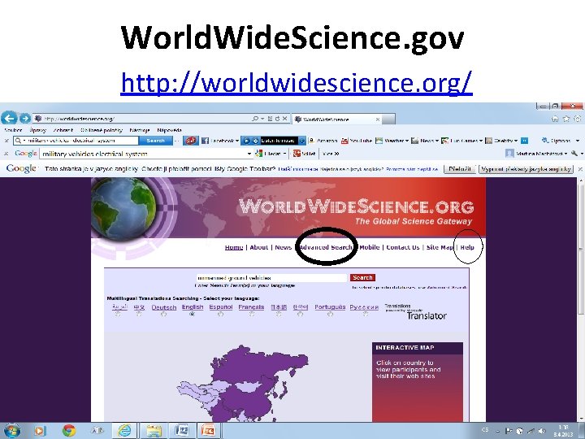Click the About navigation link
Screen dimensions: 585x439
259,247
